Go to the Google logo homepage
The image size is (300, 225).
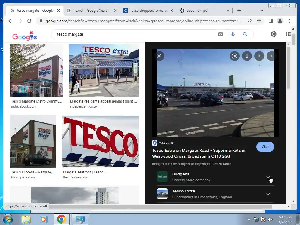pyautogui.click(x=25, y=36)
